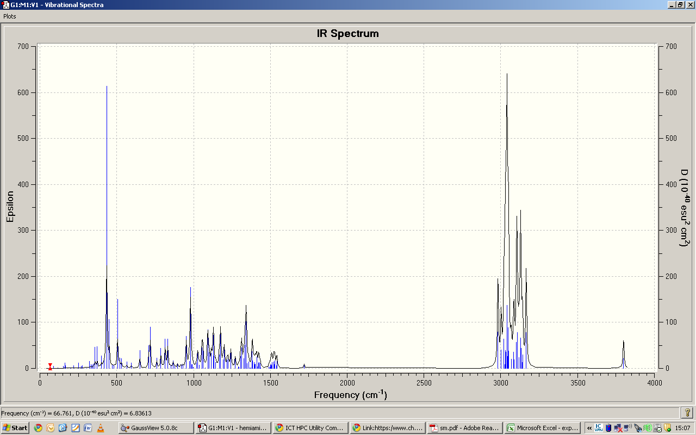Click the system clock showing 15:07

point(682,428)
